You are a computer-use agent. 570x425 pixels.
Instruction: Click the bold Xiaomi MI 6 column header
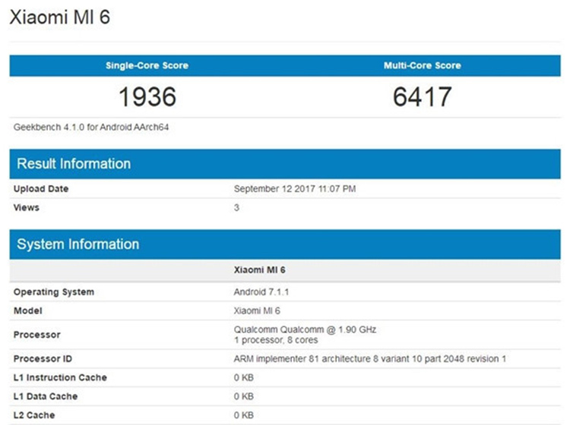(259, 269)
